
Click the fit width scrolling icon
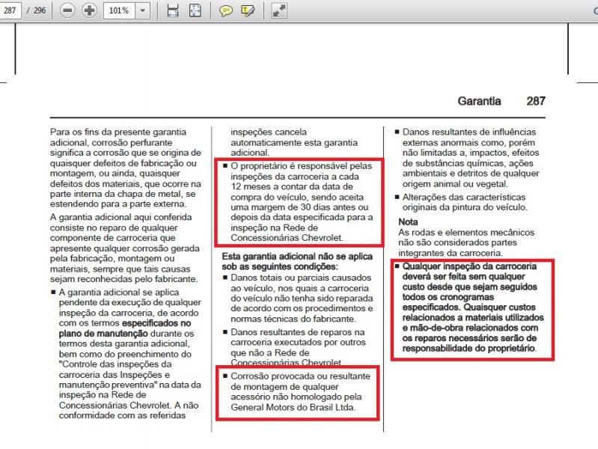coord(173,10)
